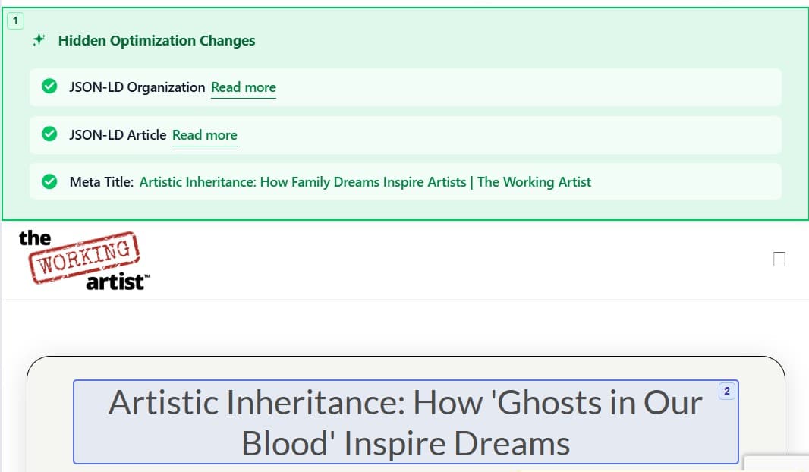This screenshot has height=472, width=809.
Task: Click the red WORKING stamp in the logo
Action: click(84, 257)
